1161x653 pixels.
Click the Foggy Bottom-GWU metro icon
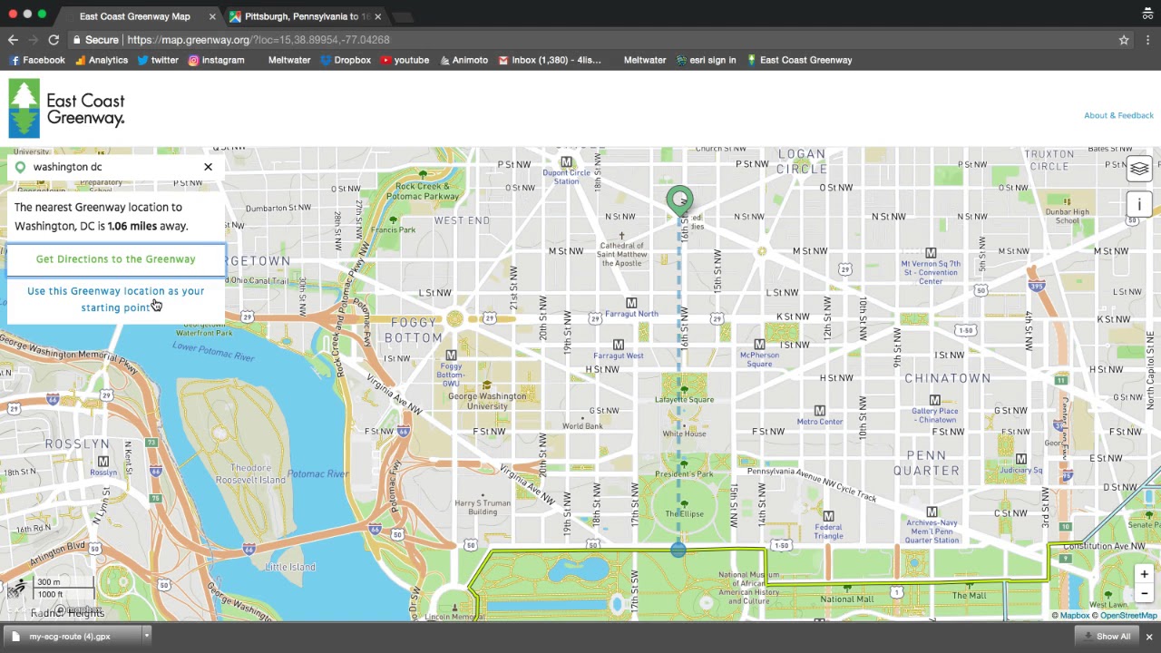click(x=451, y=355)
